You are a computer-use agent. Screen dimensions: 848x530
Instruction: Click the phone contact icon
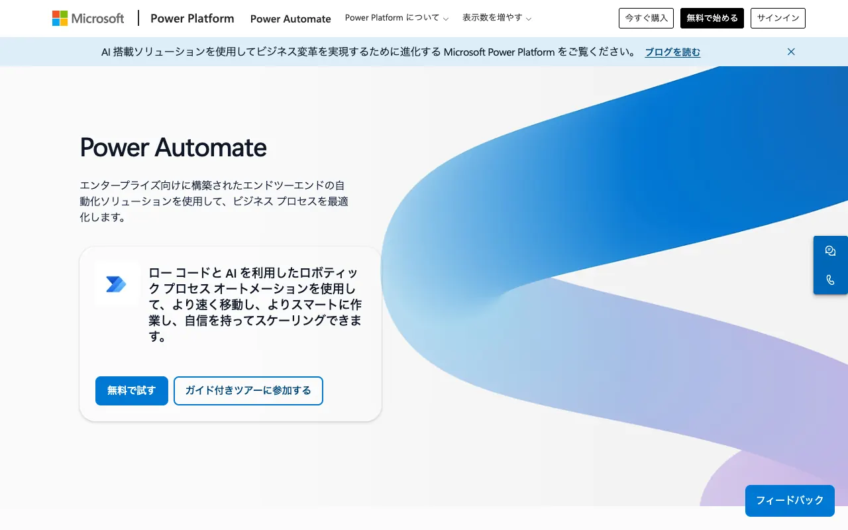[831, 280]
